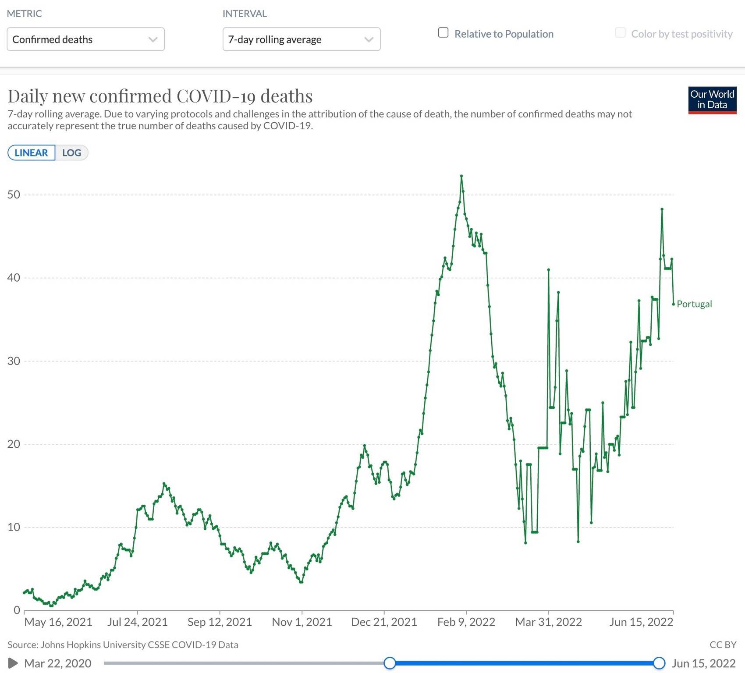Screen dimensions: 745x673
Task: Click the chart title heading
Action: coord(160,96)
